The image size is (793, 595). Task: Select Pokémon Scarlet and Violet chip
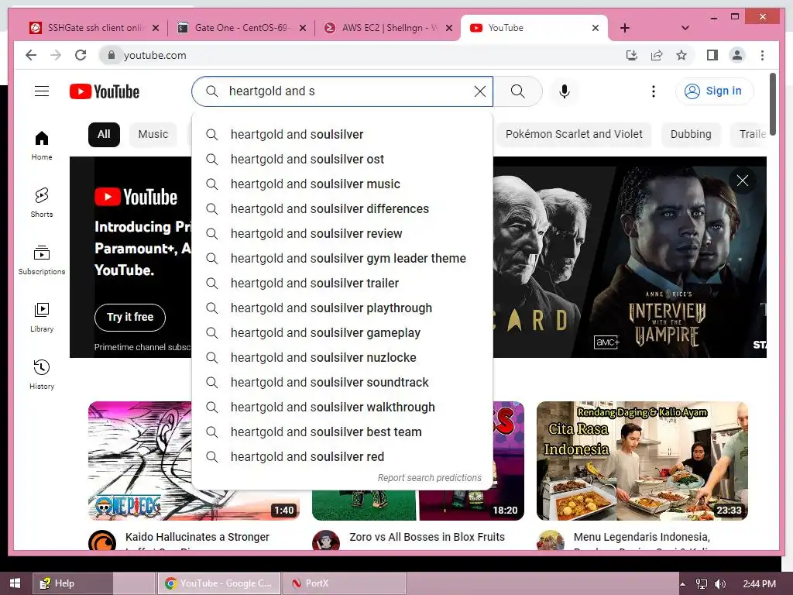pos(574,135)
